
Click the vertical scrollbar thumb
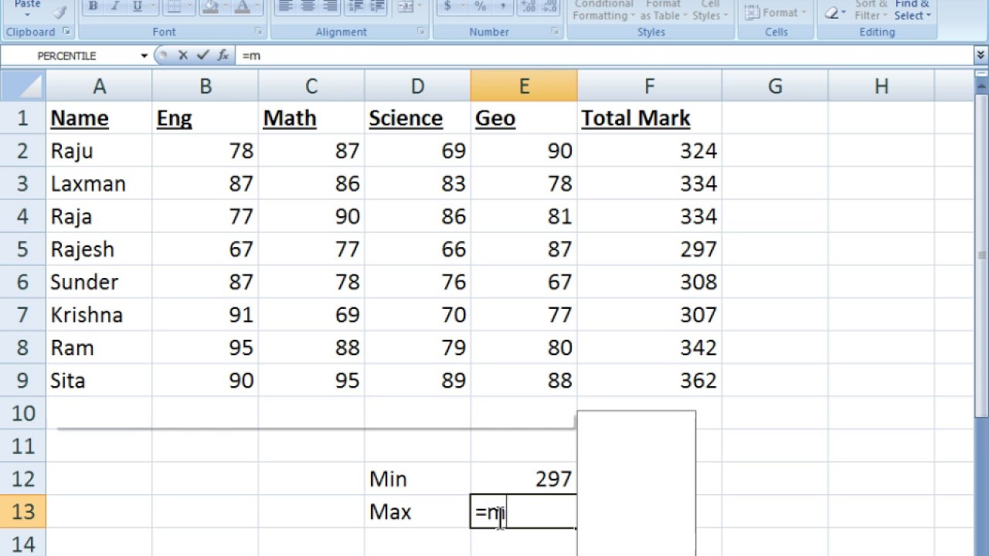point(982,255)
